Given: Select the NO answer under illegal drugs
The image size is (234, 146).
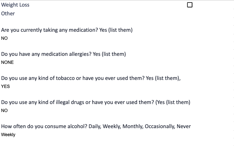Looking at the screenshot, I should pyautogui.click(x=4, y=111).
